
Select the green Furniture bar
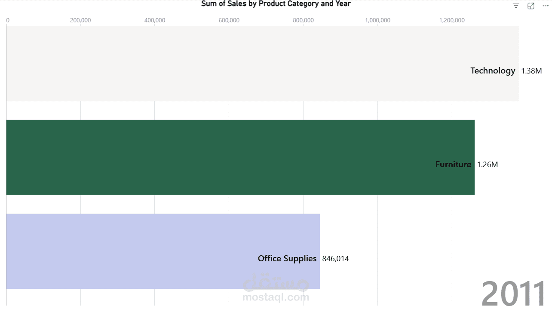pyautogui.click(x=240, y=157)
